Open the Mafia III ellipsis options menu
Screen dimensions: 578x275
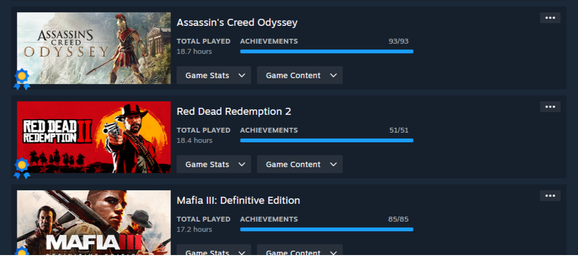pos(550,196)
